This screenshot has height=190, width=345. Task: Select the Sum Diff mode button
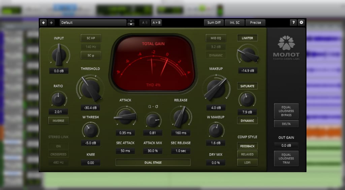point(214,23)
